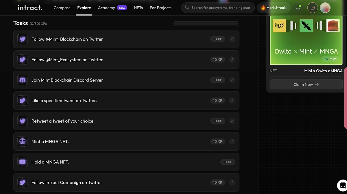Switch to the NFTs tab
The image size is (347, 194).
(139, 8)
